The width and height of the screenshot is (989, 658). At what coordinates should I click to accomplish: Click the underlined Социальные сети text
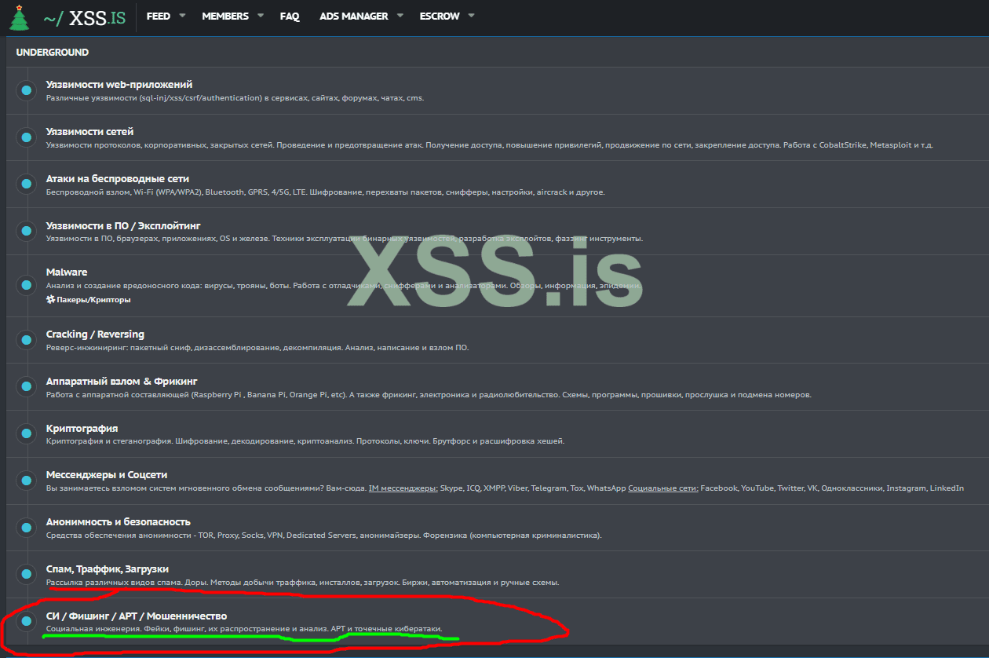pyautogui.click(x=663, y=488)
